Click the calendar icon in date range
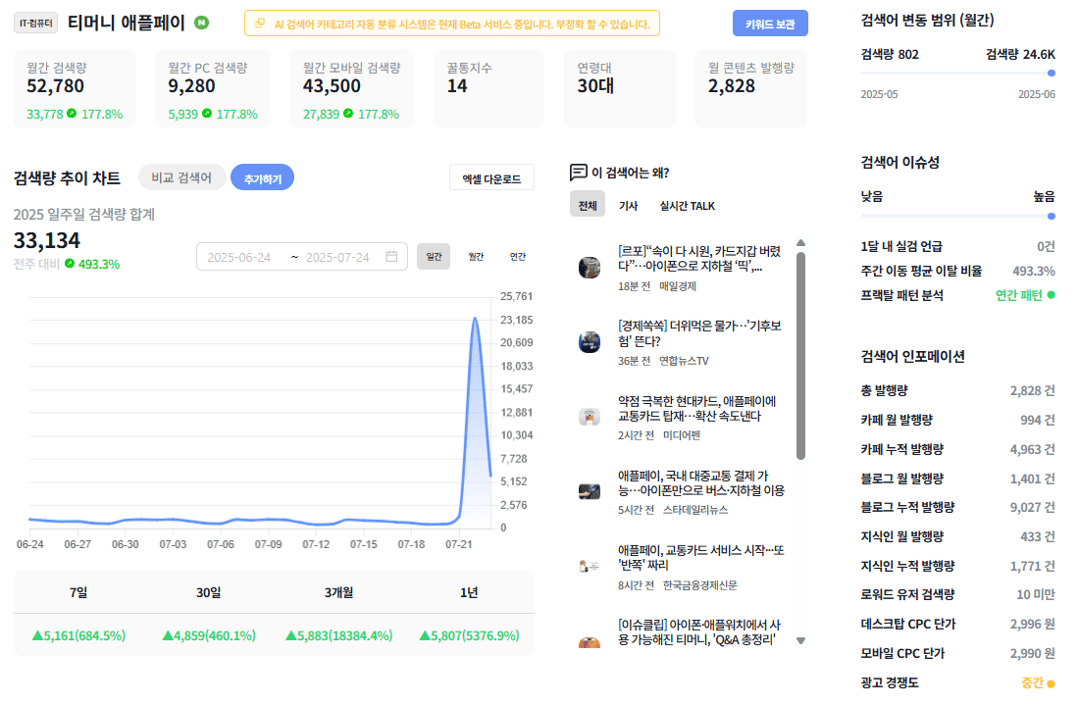Image resolution: width=1079 pixels, height=706 pixels. pos(391,257)
